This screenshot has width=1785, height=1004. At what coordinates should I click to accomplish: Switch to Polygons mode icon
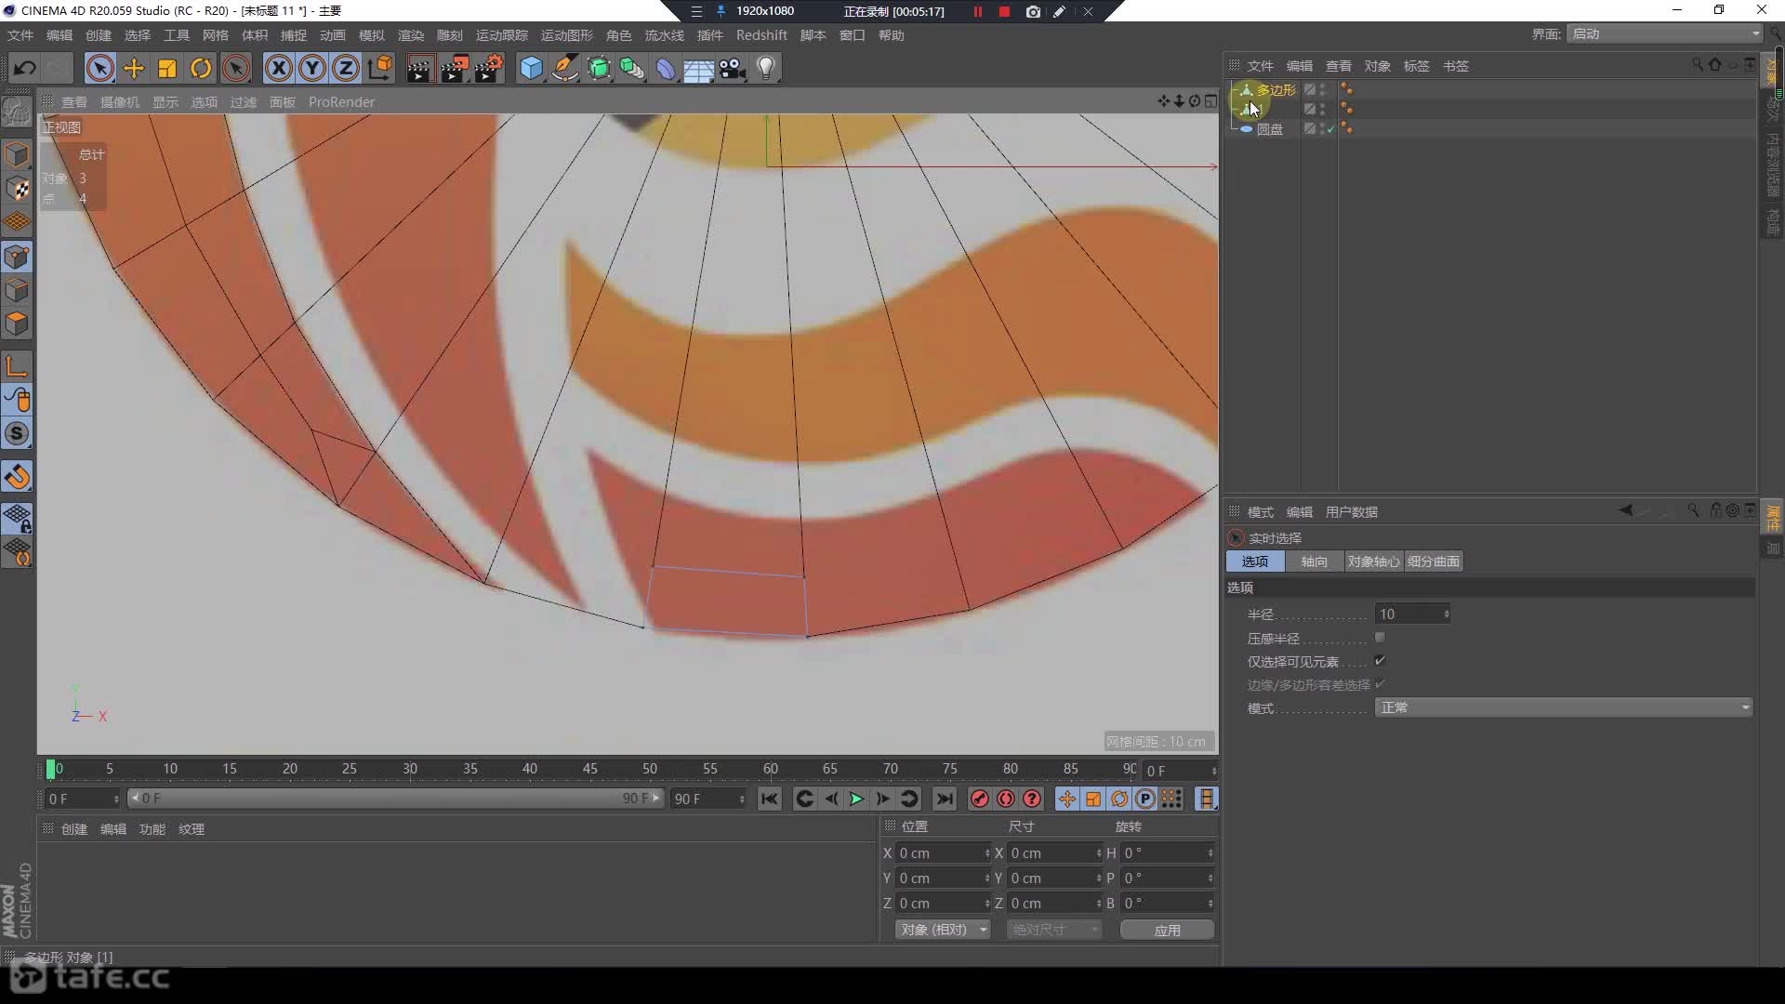pyautogui.click(x=17, y=324)
